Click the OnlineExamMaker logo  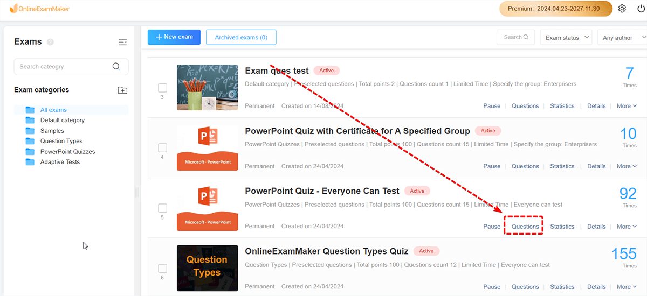click(x=40, y=9)
